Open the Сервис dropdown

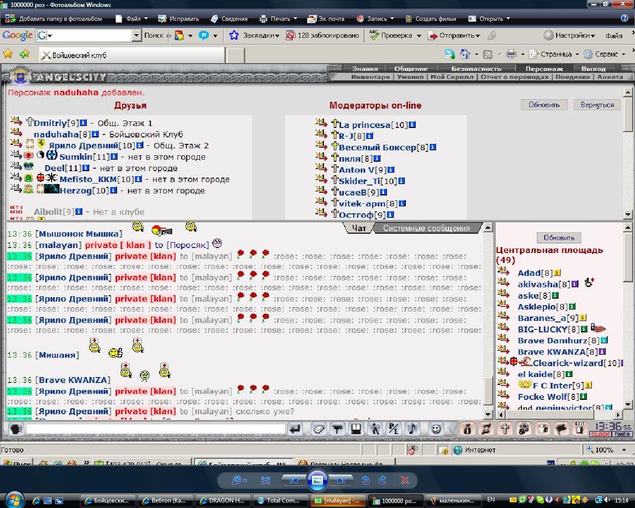click(605, 54)
